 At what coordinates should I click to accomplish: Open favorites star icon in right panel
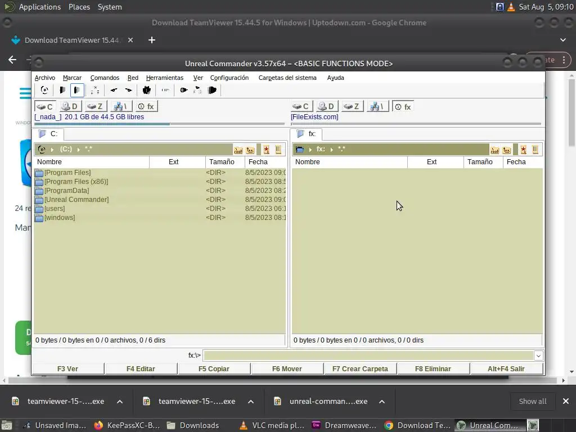[524, 150]
